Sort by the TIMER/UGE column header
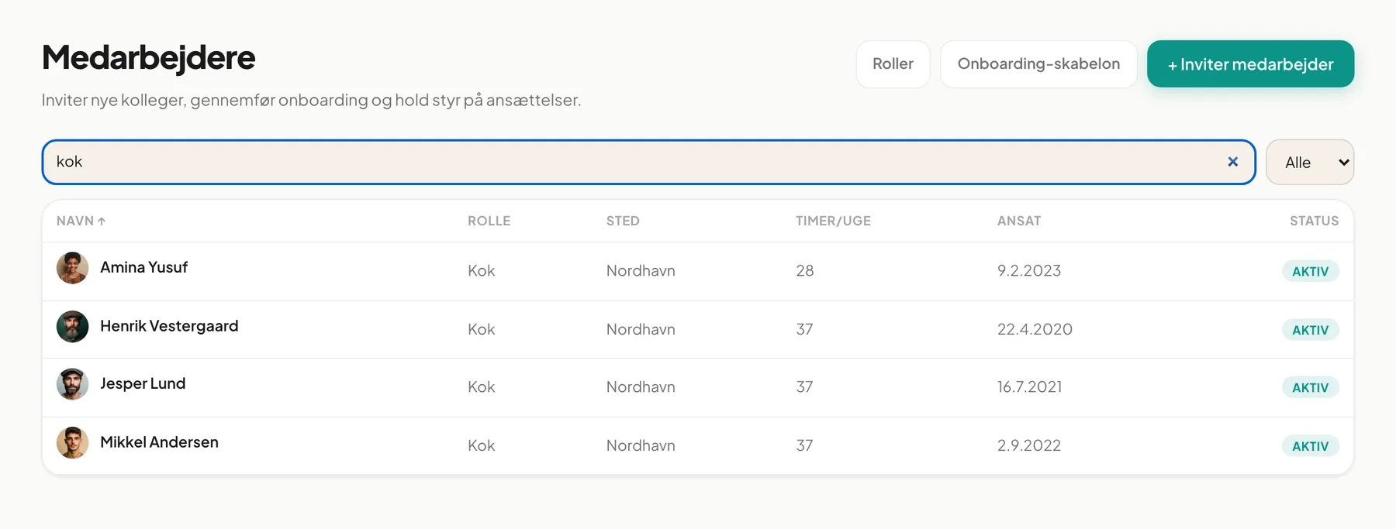The height and width of the screenshot is (529, 1396). click(833, 221)
